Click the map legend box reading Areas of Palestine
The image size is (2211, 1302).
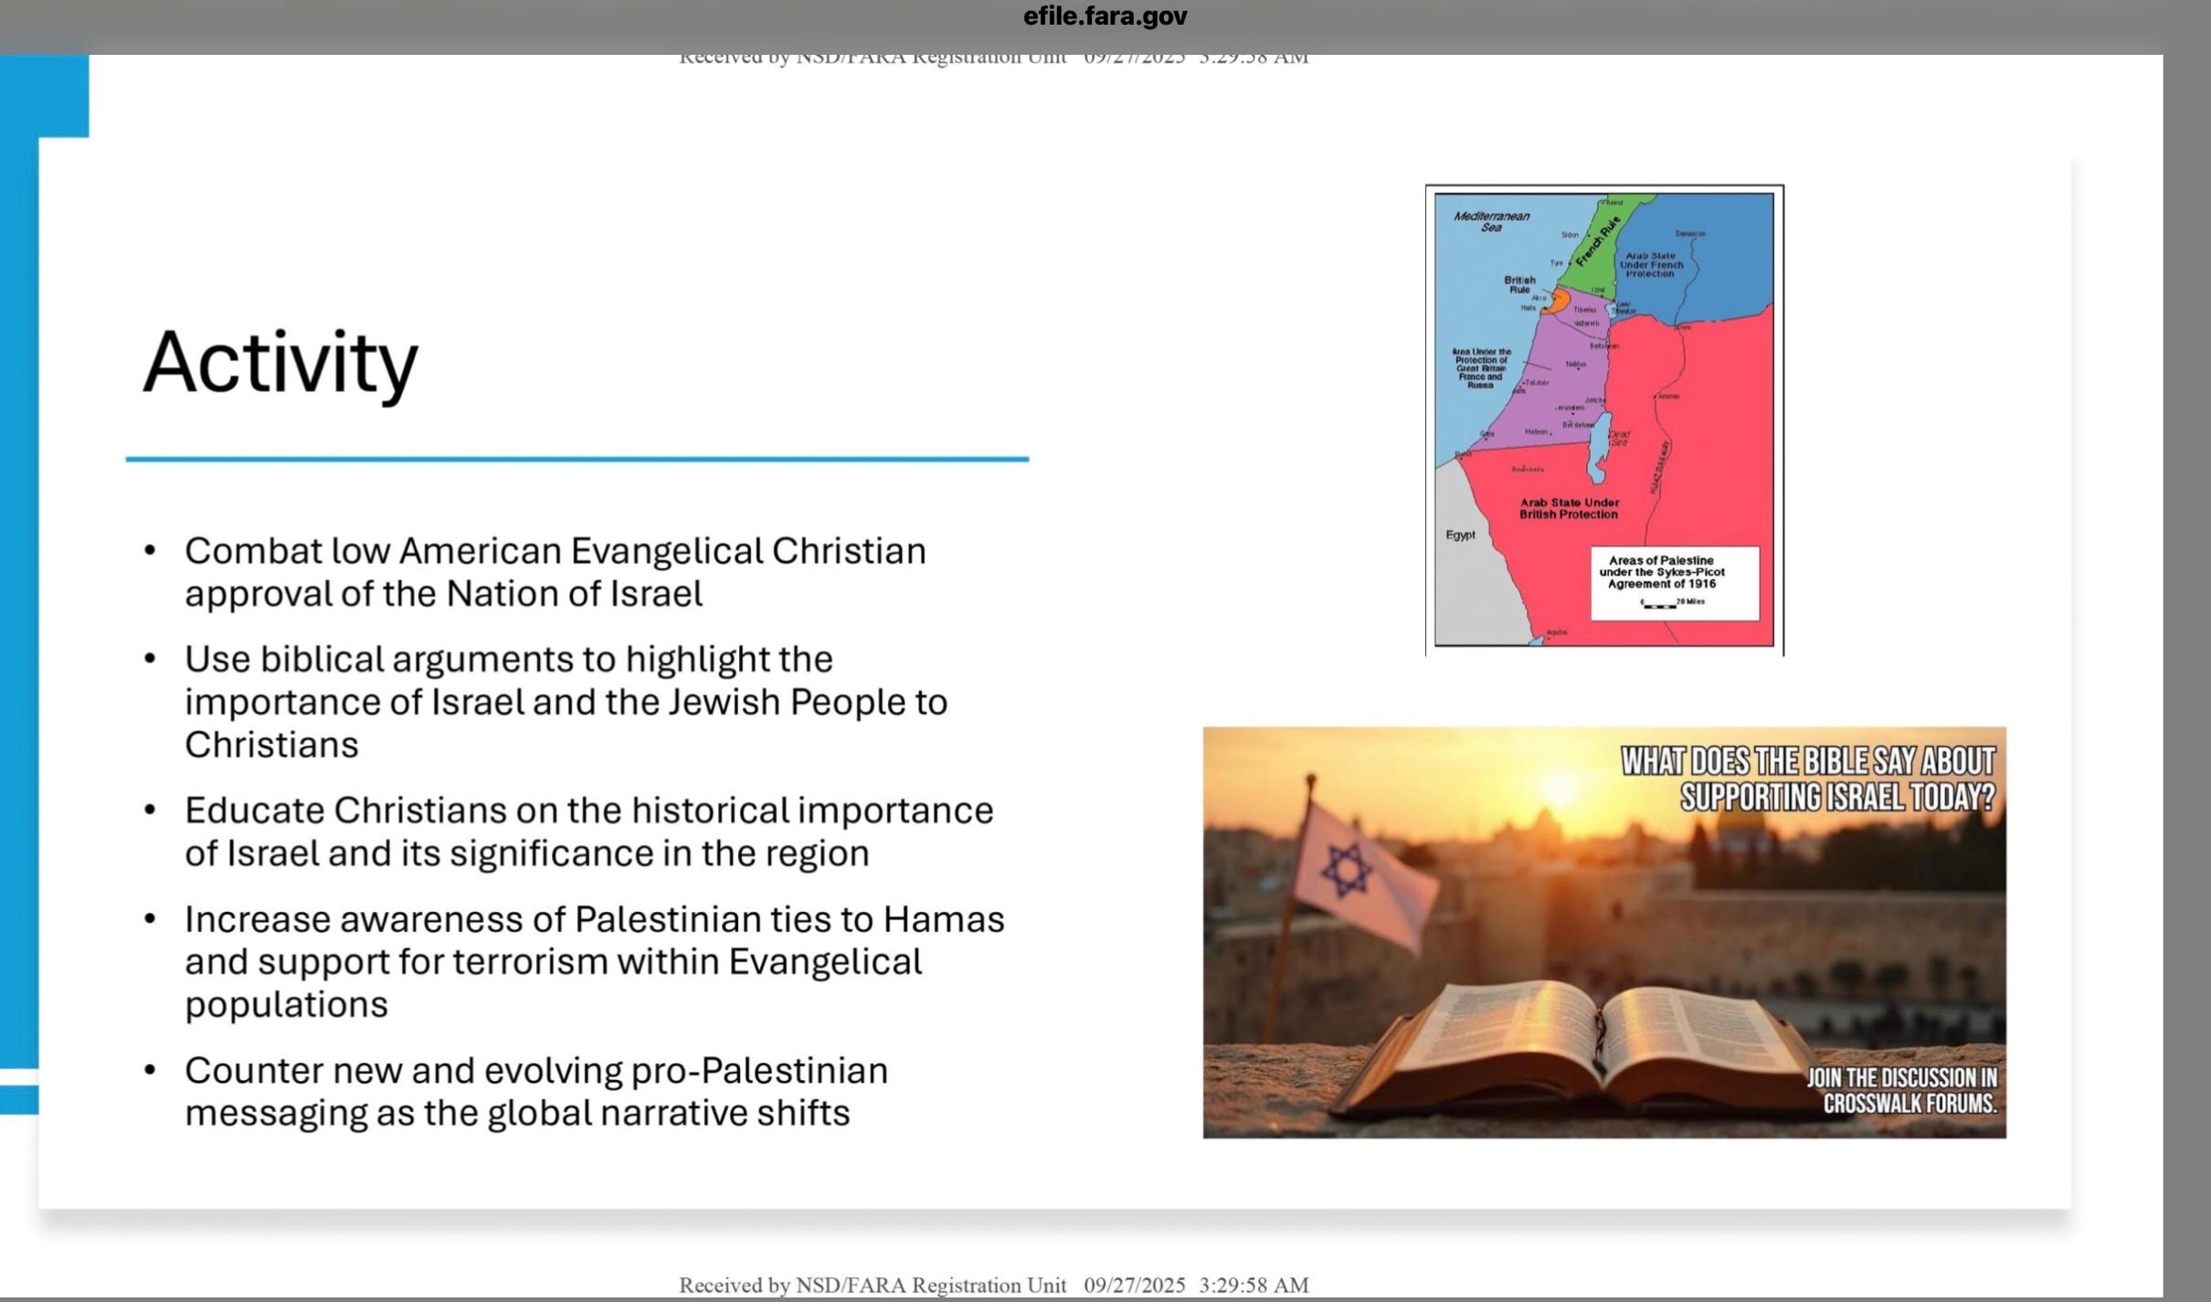[x=1674, y=582]
